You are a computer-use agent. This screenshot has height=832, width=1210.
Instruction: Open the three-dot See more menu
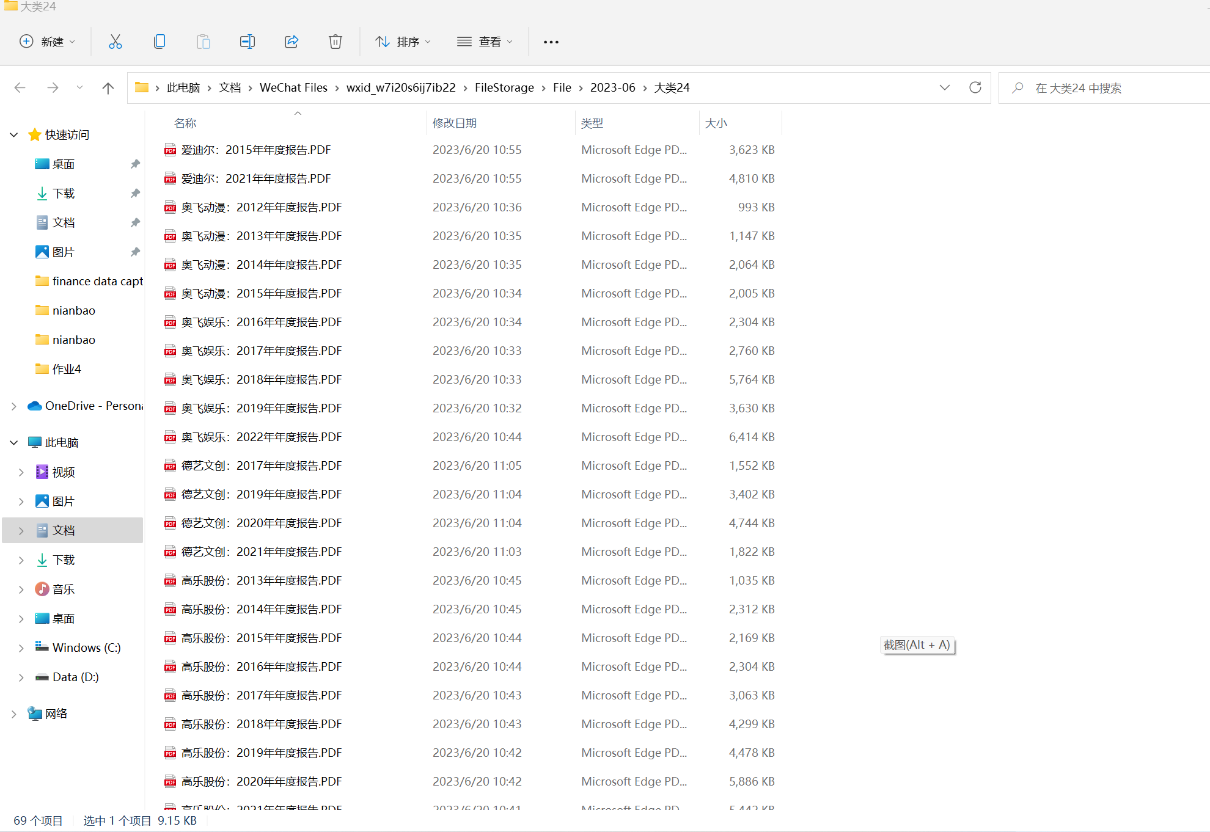[551, 42]
